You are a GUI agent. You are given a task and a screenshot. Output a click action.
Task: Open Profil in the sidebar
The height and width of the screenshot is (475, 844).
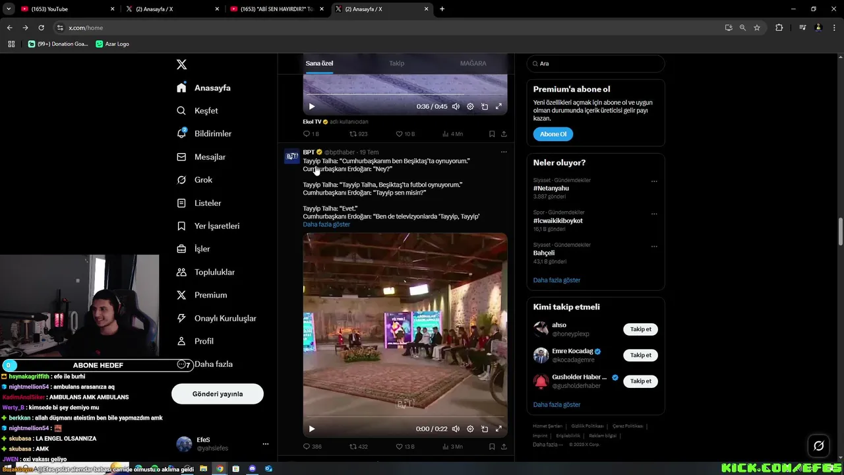pos(195,341)
